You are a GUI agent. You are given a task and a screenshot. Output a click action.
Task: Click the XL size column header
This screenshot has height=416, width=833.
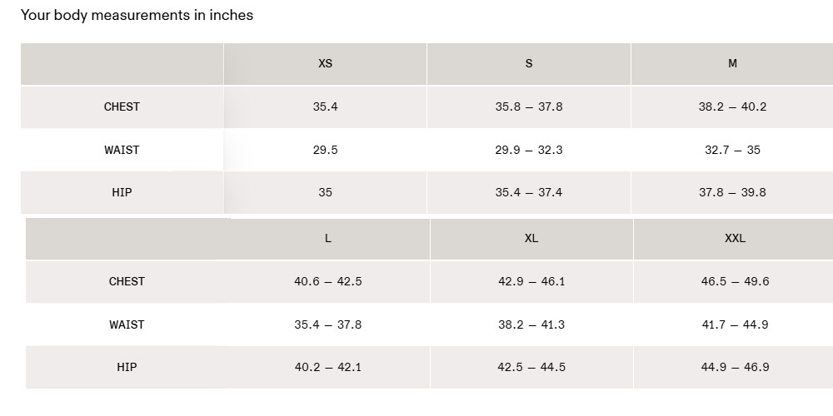pos(531,238)
